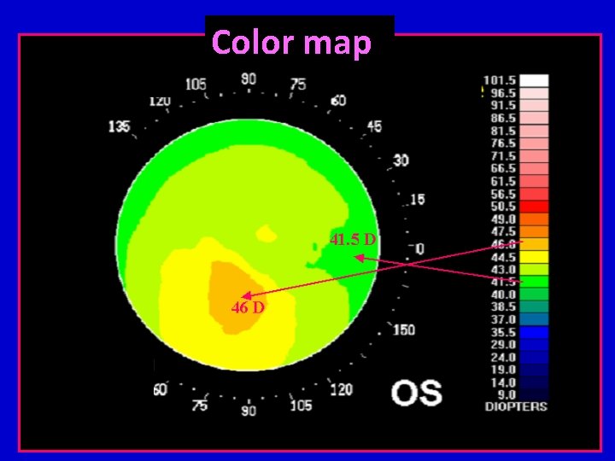This screenshot has height=461, width=615.
Task: Click the '0' axis degree label
Action: click(419, 249)
